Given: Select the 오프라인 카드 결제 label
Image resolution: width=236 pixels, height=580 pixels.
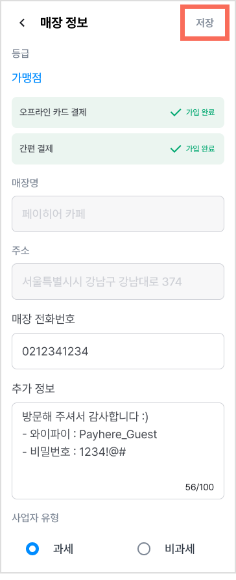Looking at the screenshot, I should click(x=53, y=112).
